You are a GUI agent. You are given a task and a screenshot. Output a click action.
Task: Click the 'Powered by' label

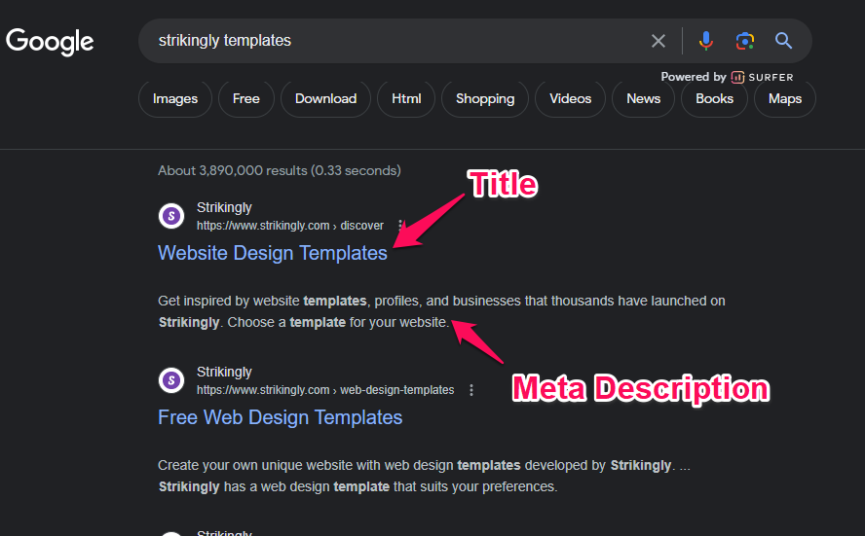click(x=694, y=77)
